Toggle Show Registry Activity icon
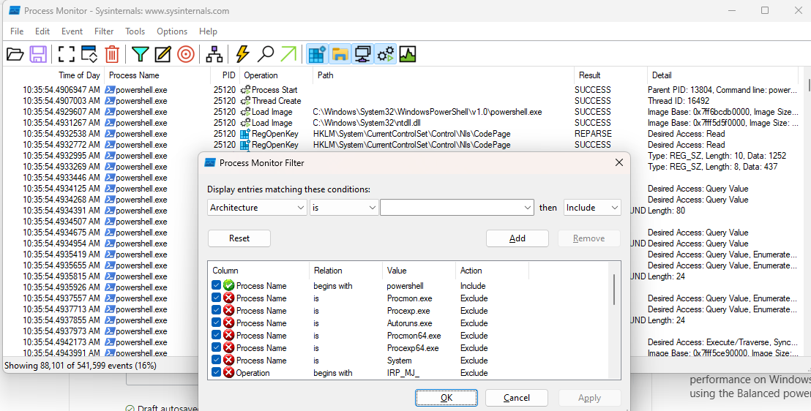Image resolution: width=811 pixels, height=411 pixels. point(317,54)
